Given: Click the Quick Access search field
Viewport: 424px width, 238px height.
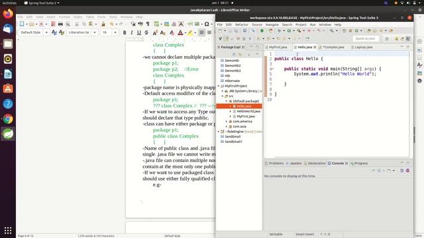Looking at the screenshot, I should [x=365, y=38].
